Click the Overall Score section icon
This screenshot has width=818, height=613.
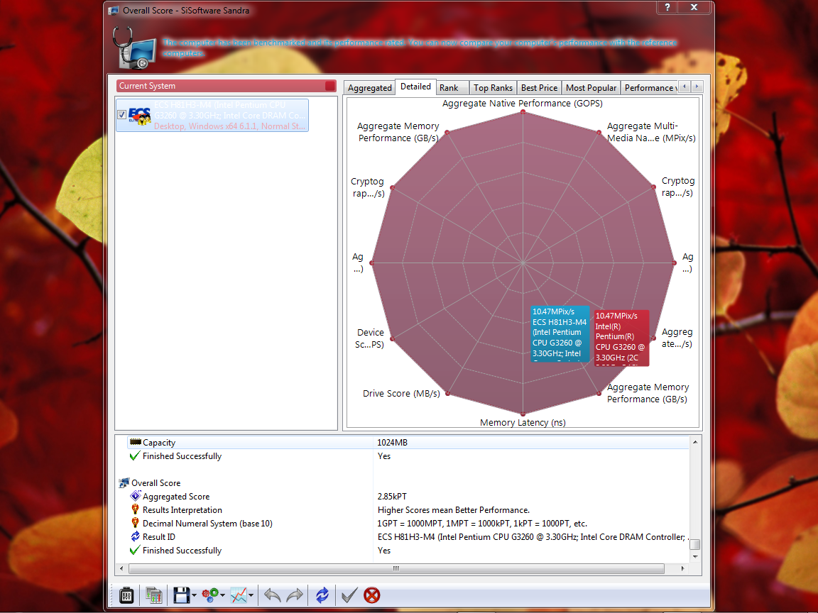tap(124, 482)
